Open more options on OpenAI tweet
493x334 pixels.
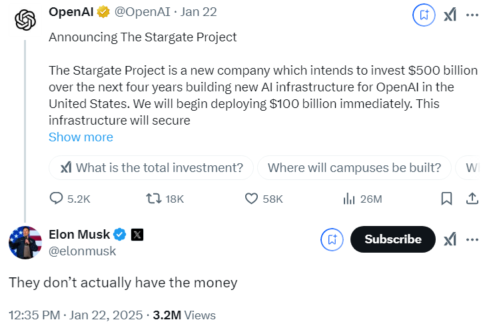472,15
